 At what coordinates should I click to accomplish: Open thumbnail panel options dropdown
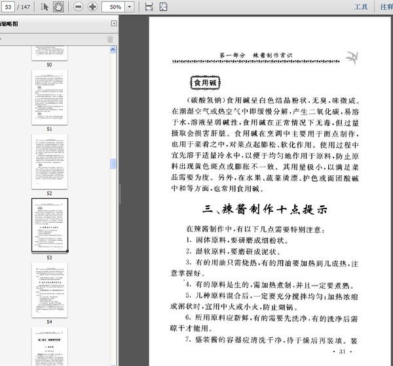point(2,39)
